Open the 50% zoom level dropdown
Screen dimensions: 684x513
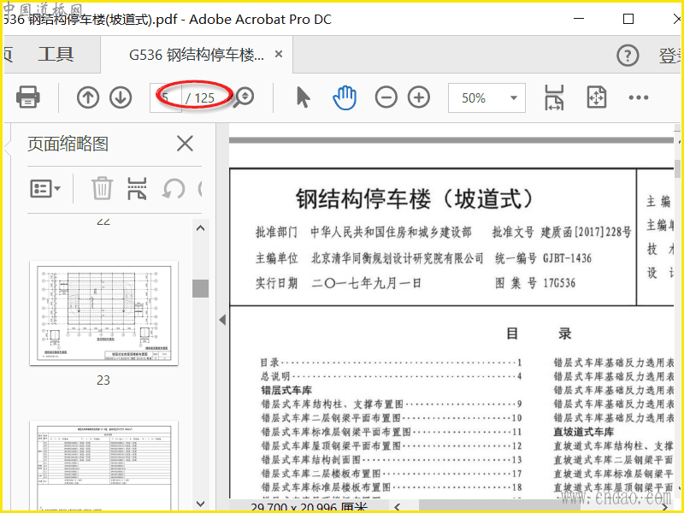tap(486, 97)
